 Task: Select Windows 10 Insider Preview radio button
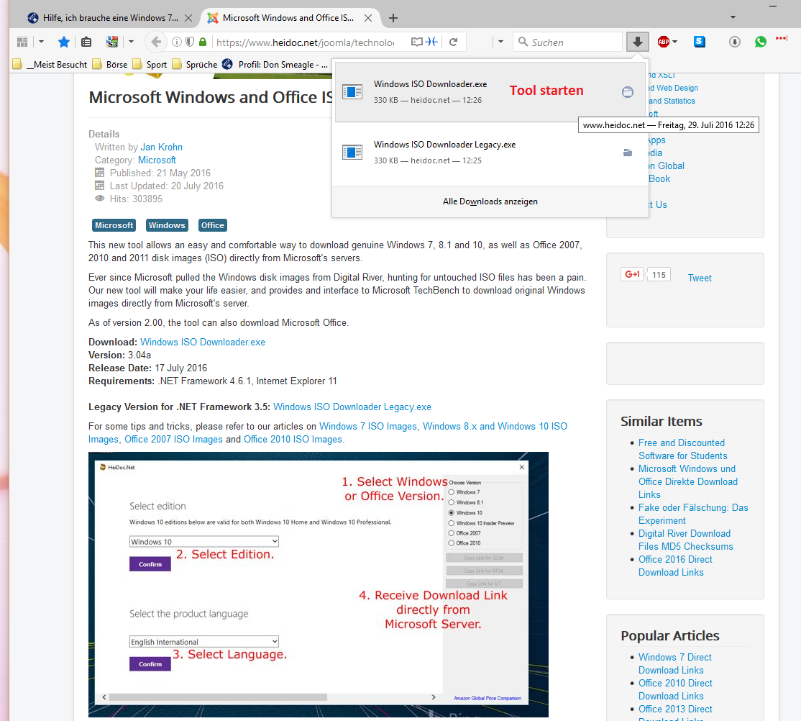point(451,523)
